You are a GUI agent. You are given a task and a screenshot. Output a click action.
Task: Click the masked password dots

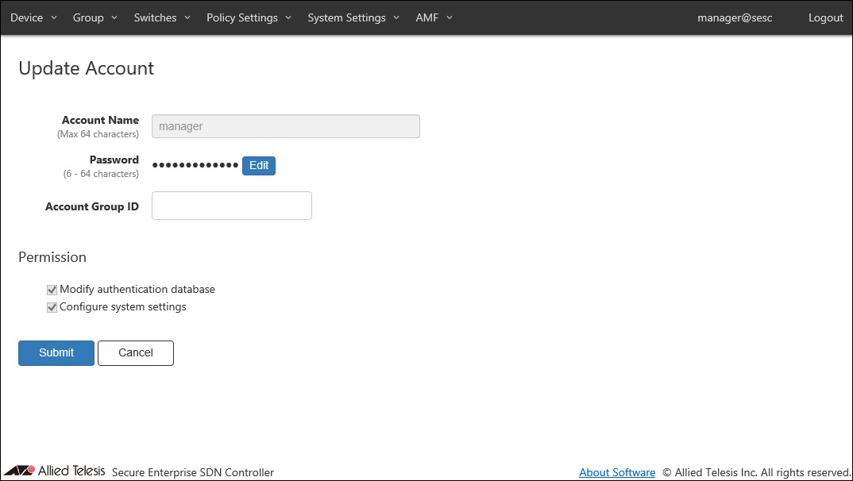tap(195, 165)
